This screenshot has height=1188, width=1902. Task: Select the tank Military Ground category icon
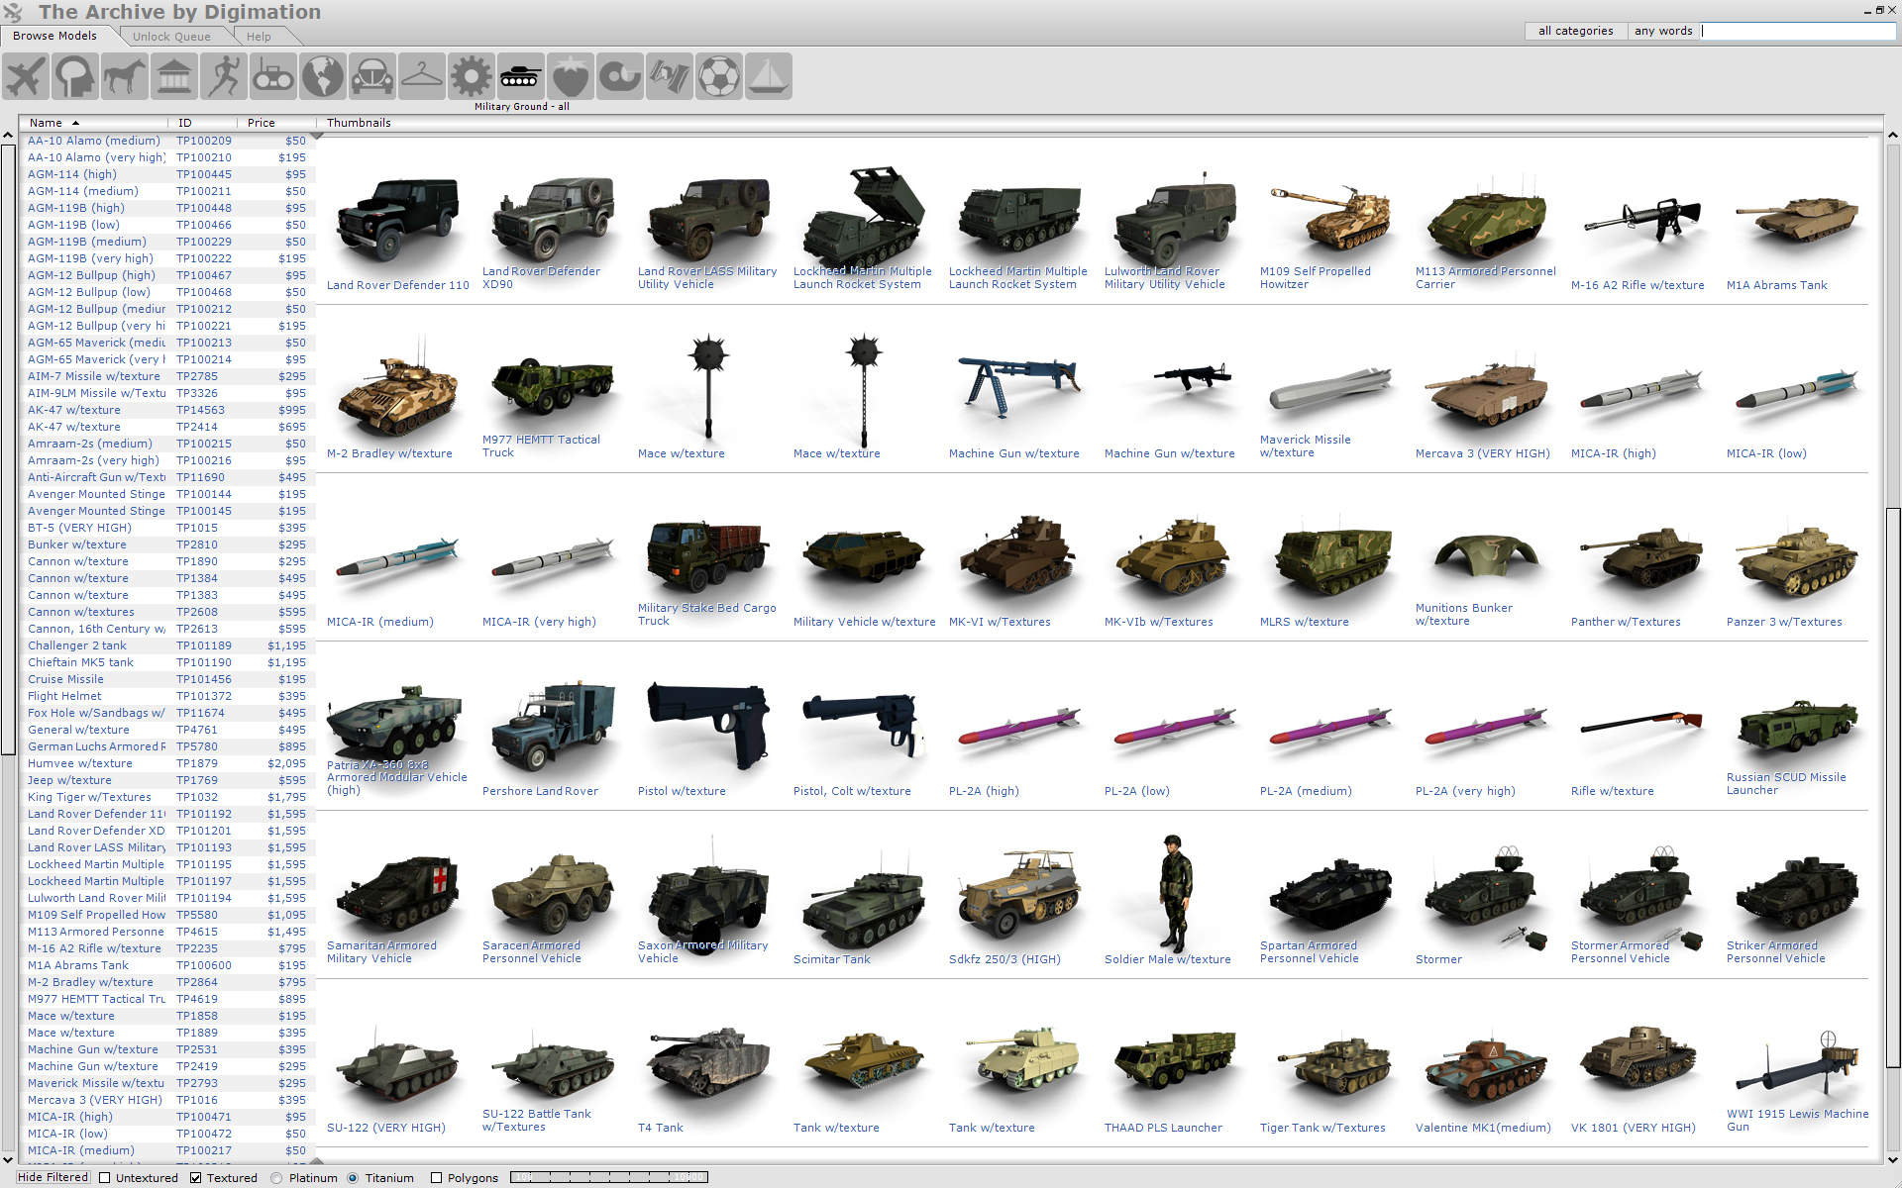click(521, 76)
